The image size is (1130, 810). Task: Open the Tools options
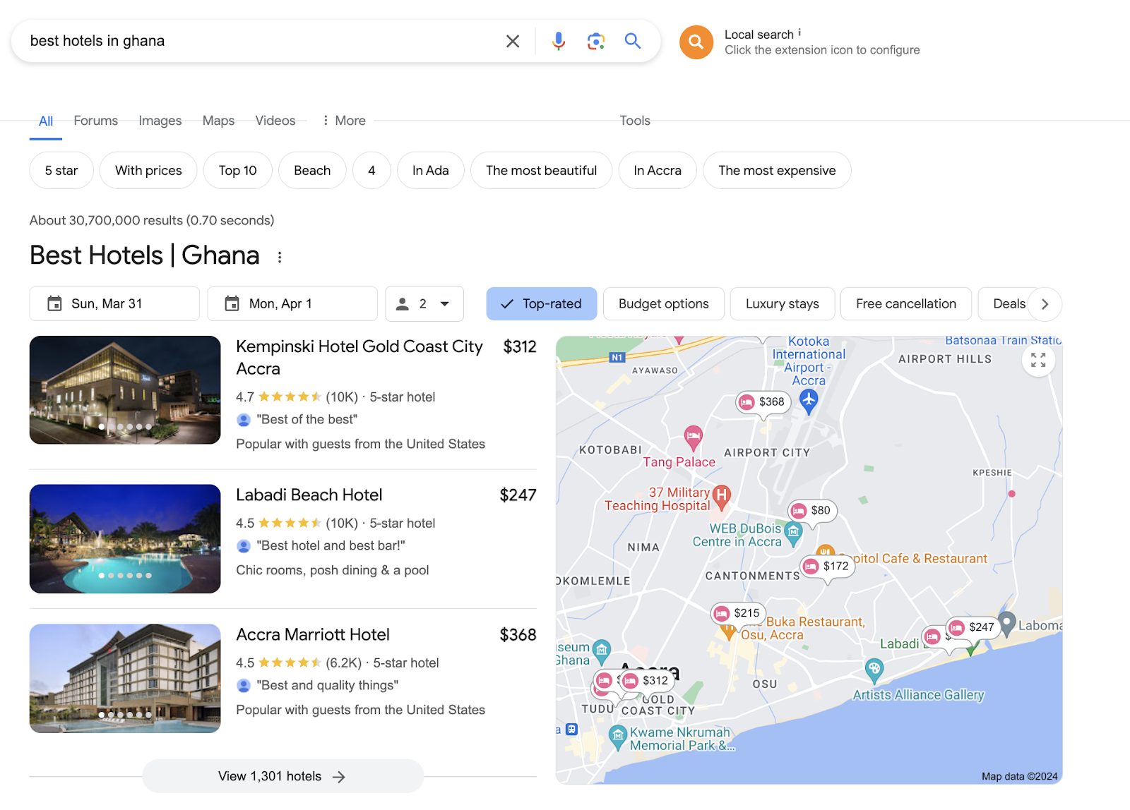point(635,121)
